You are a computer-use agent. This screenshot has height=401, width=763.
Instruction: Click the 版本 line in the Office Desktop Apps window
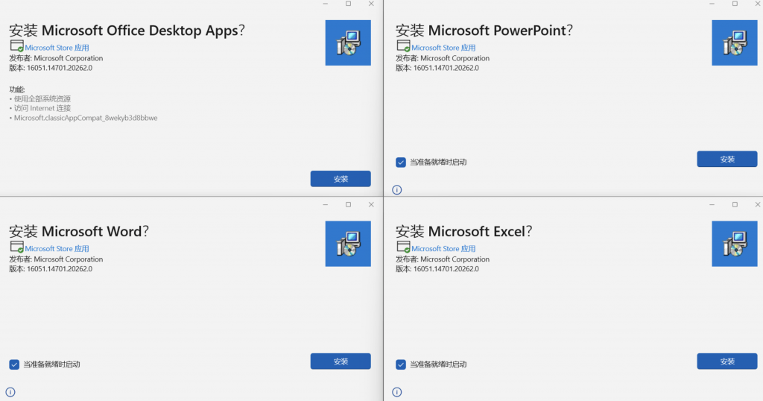(51, 68)
